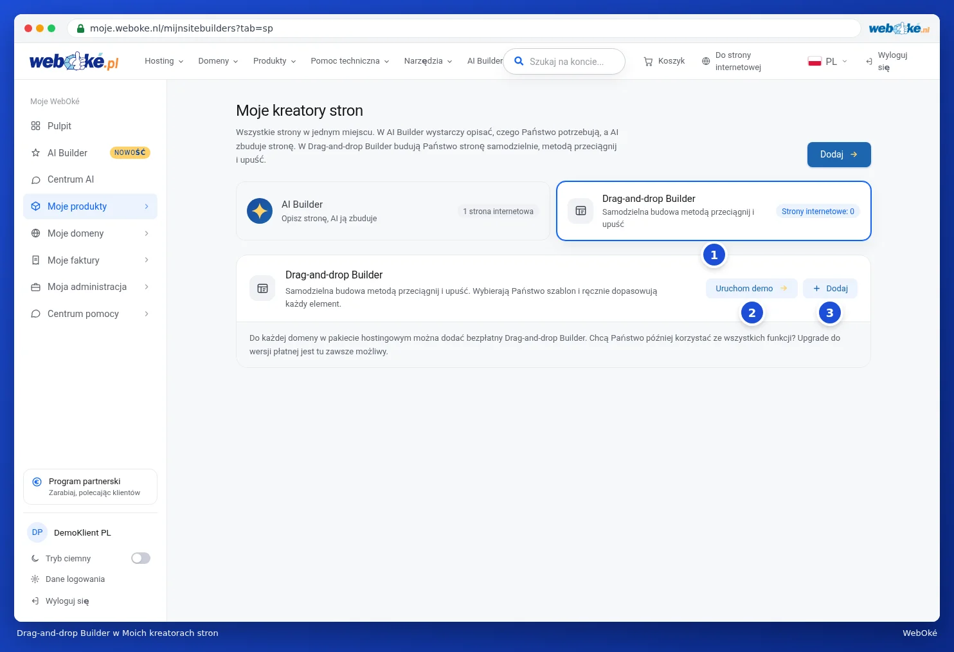This screenshot has height=652, width=954.
Task: Open the Produkty dropdown menu
Action: click(274, 61)
